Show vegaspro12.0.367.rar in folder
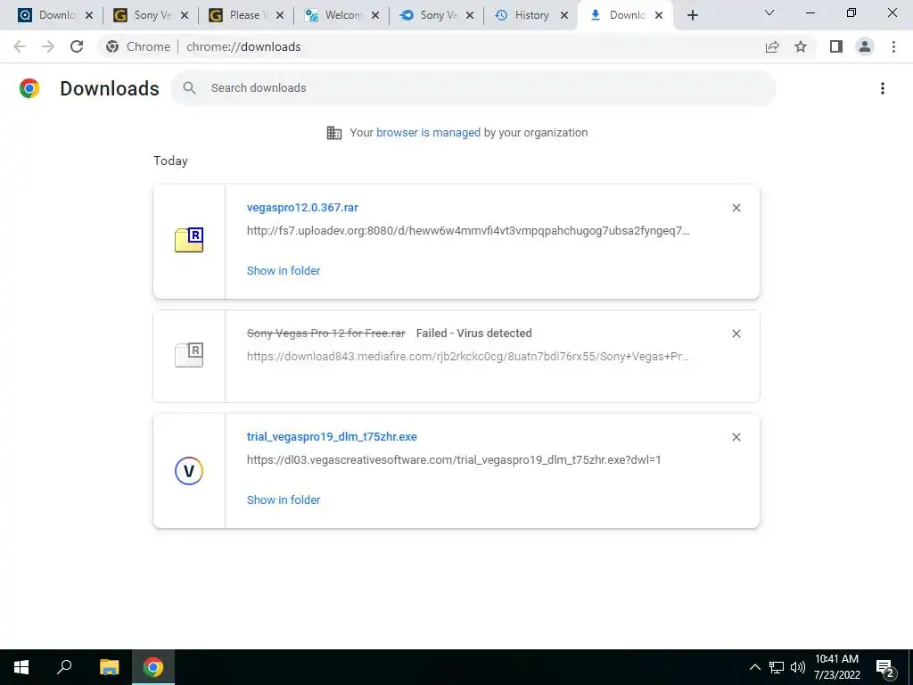The height and width of the screenshot is (685, 913). pos(284,271)
